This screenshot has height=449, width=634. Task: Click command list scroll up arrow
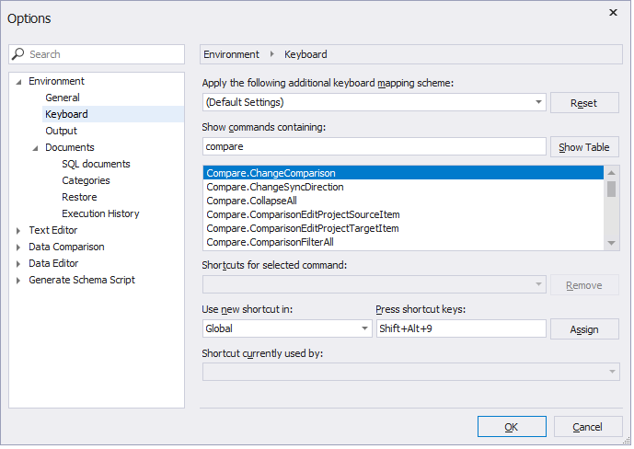[611, 173]
